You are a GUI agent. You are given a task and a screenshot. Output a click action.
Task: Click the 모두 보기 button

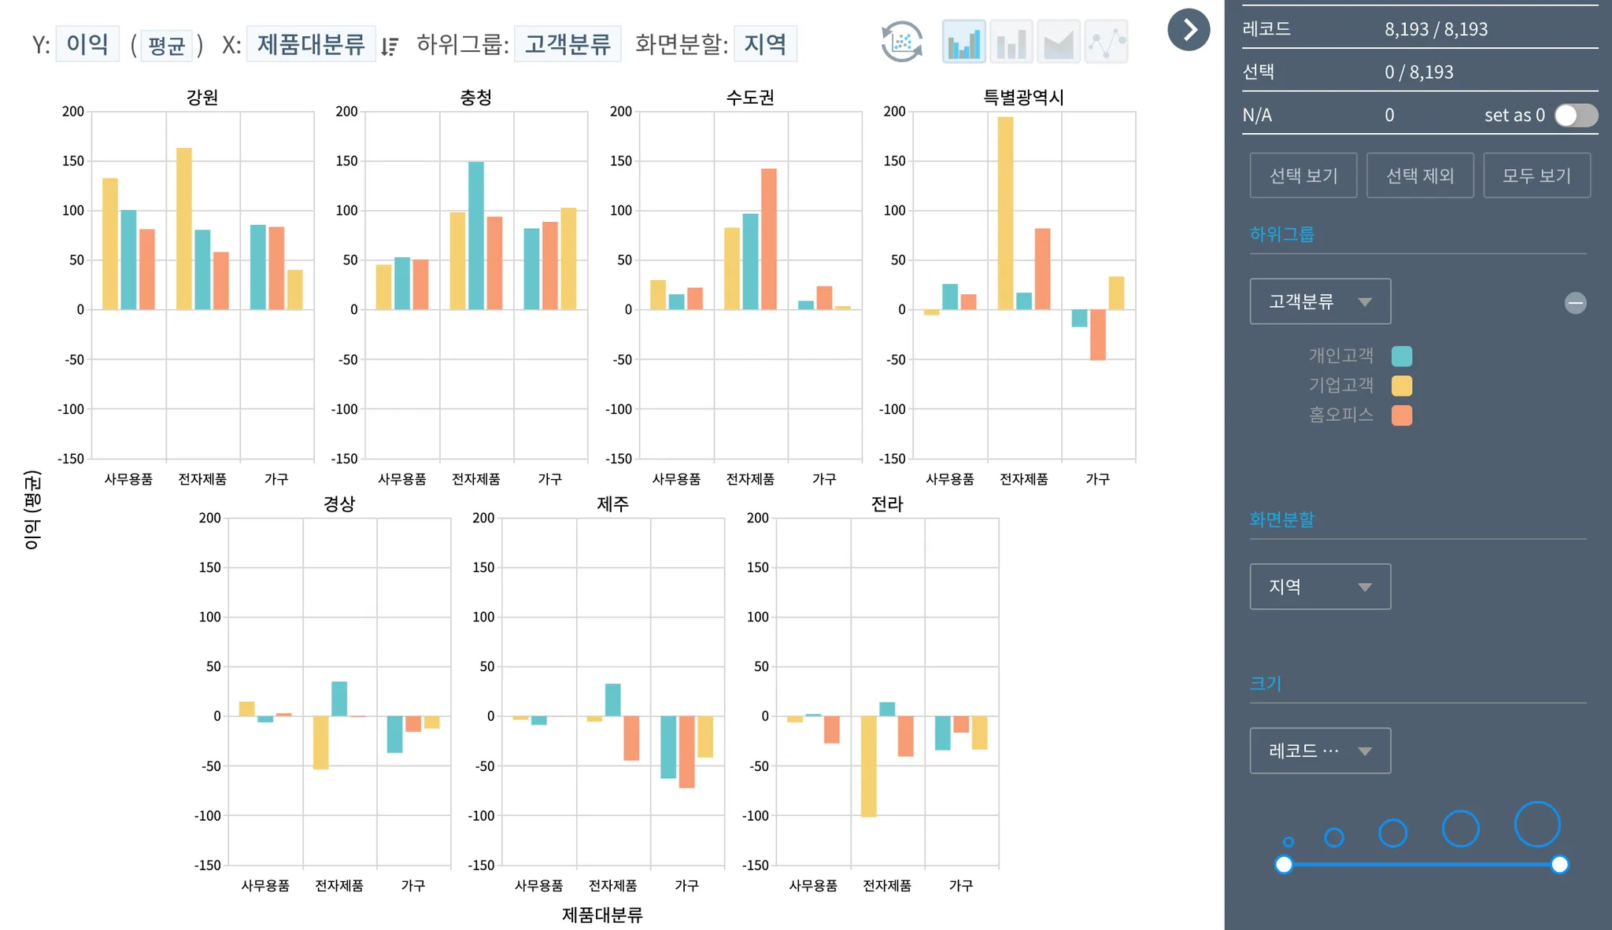(1536, 175)
